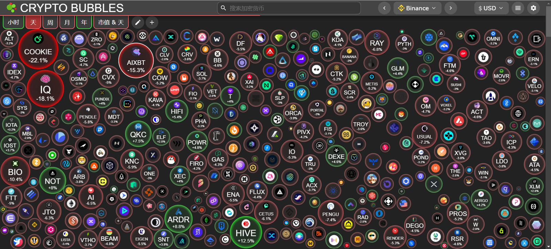The height and width of the screenshot is (249, 551).
Task: Open the Binance exchange dropdown
Action: (x=417, y=8)
